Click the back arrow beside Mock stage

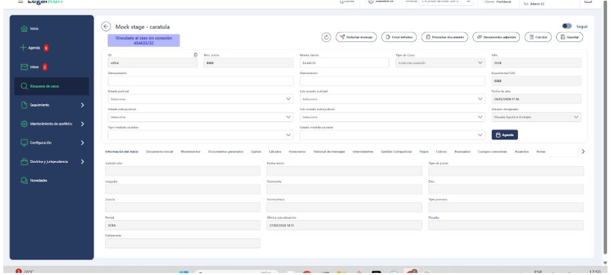point(105,26)
